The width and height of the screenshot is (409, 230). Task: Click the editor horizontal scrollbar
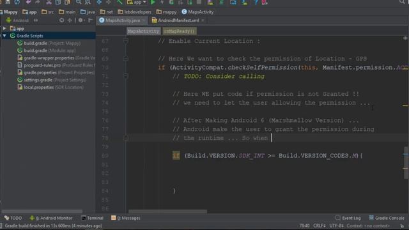point(168,211)
